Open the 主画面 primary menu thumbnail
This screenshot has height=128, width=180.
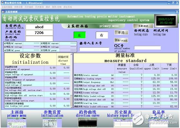click(x=17, y=123)
